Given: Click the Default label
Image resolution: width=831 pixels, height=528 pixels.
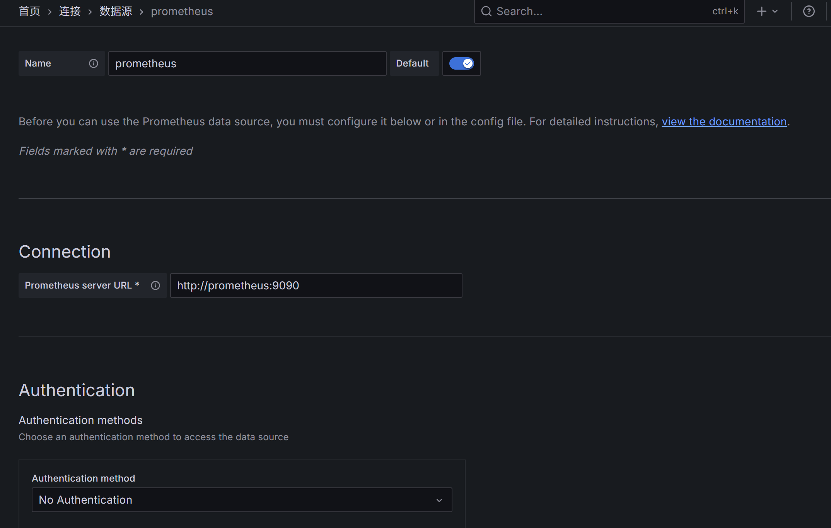Looking at the screenshot, I should tap(412, 63).
